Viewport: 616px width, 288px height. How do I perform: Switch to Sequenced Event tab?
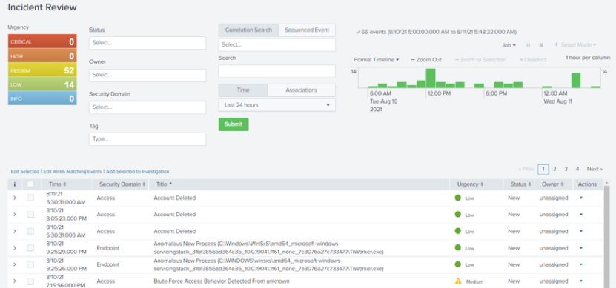point(307,30)
